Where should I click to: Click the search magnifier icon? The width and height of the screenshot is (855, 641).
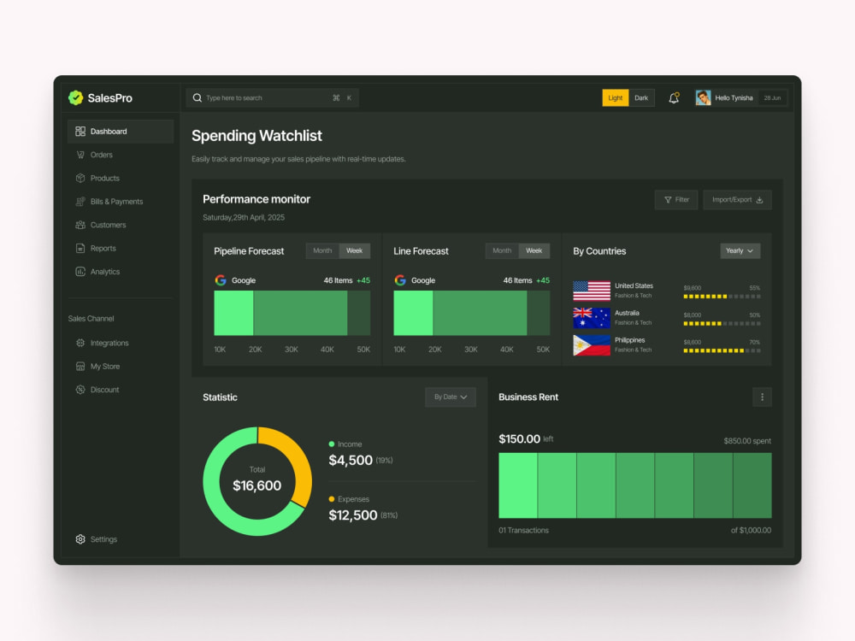[x=197, y=97]
